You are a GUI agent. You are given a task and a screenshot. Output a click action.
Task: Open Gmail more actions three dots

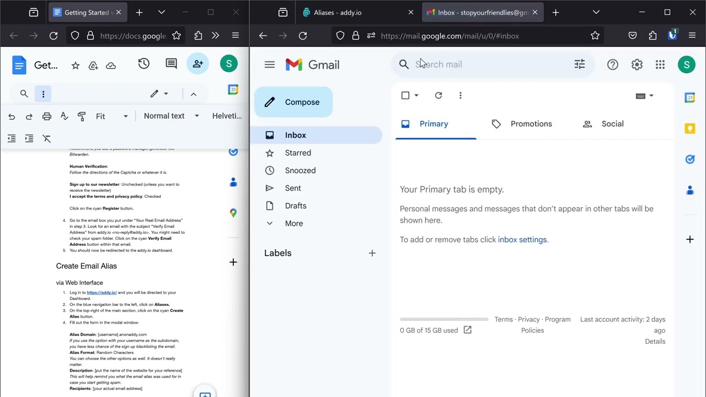[461, 95]
